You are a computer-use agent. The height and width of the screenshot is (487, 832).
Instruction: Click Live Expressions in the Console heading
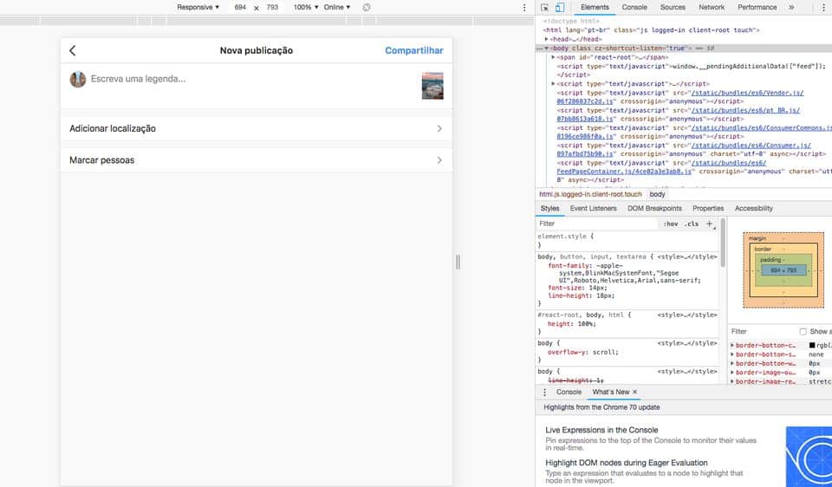(x=601, y=430)
